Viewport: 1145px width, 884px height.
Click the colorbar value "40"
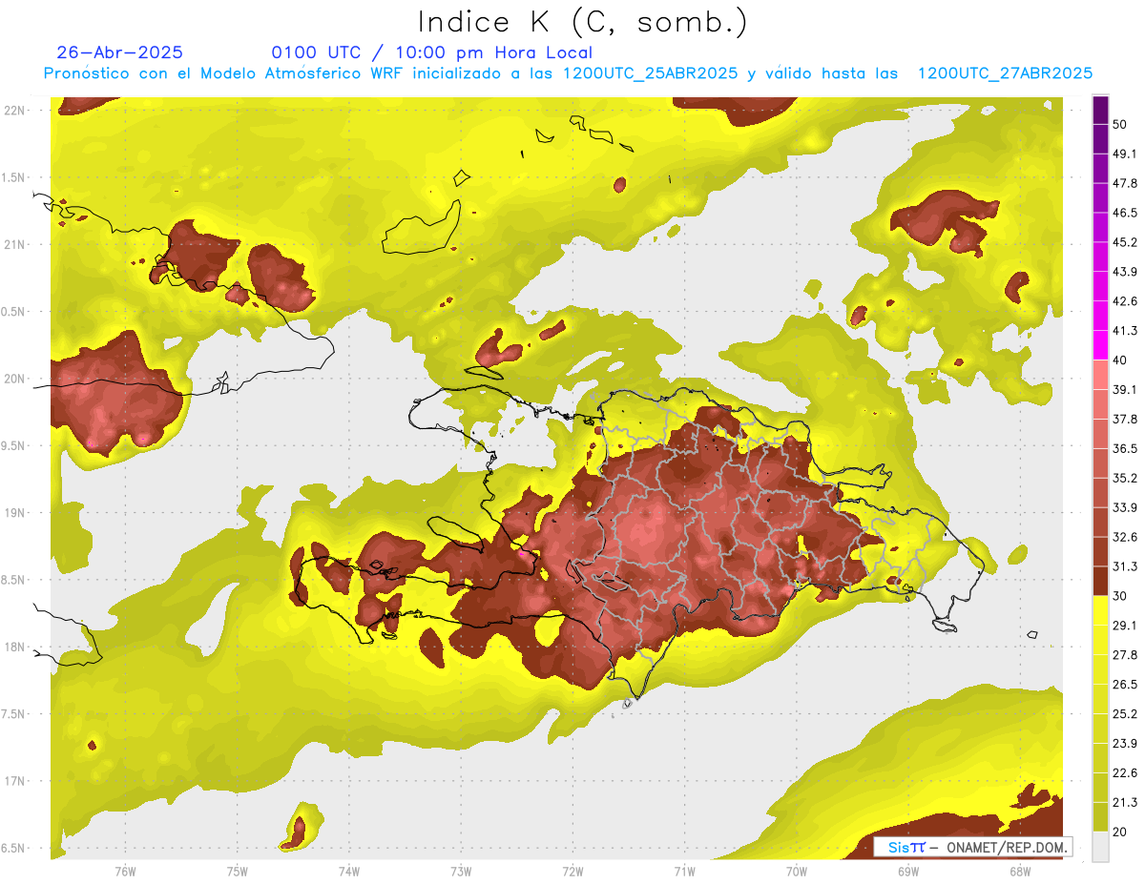click(1120, 361)
